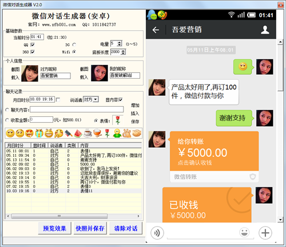Screen dimensions: 286x247
Task: Expand the 说话者 dropdown
Action: [96, 99]
